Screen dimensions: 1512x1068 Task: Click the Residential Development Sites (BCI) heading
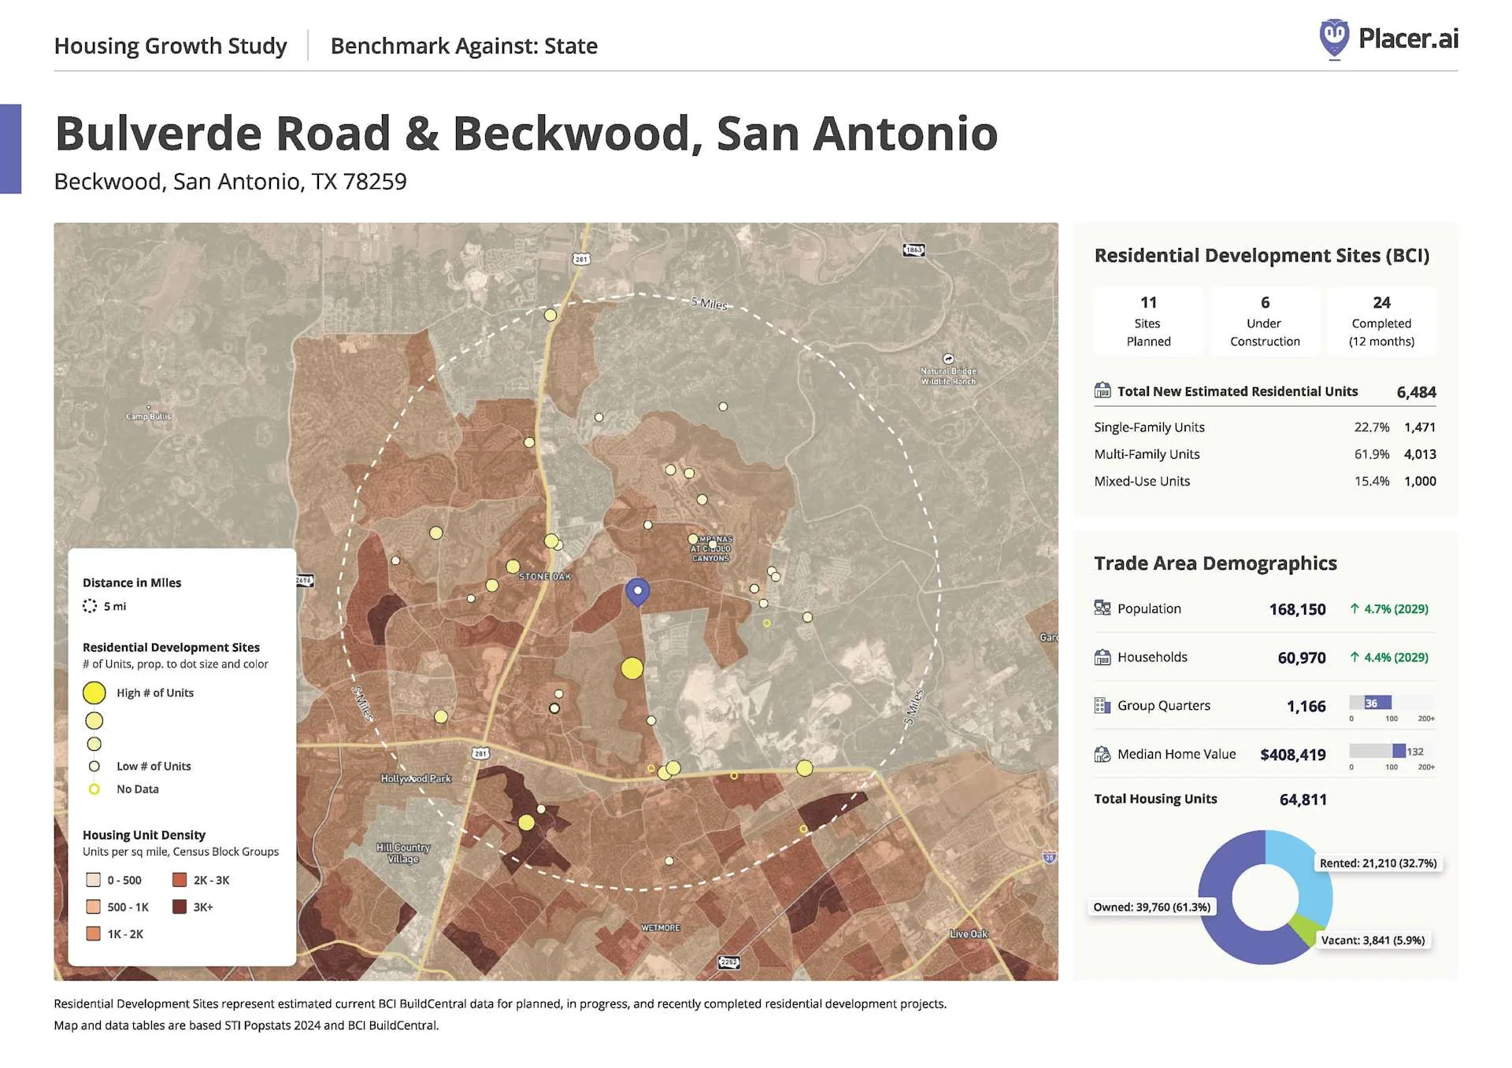pos(1262,256)
